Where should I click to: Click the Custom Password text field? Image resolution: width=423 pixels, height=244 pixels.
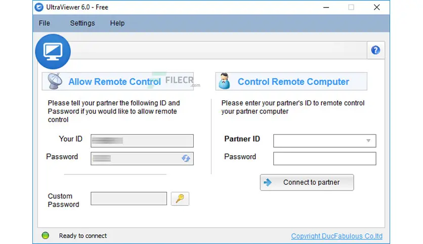point(129,199)
